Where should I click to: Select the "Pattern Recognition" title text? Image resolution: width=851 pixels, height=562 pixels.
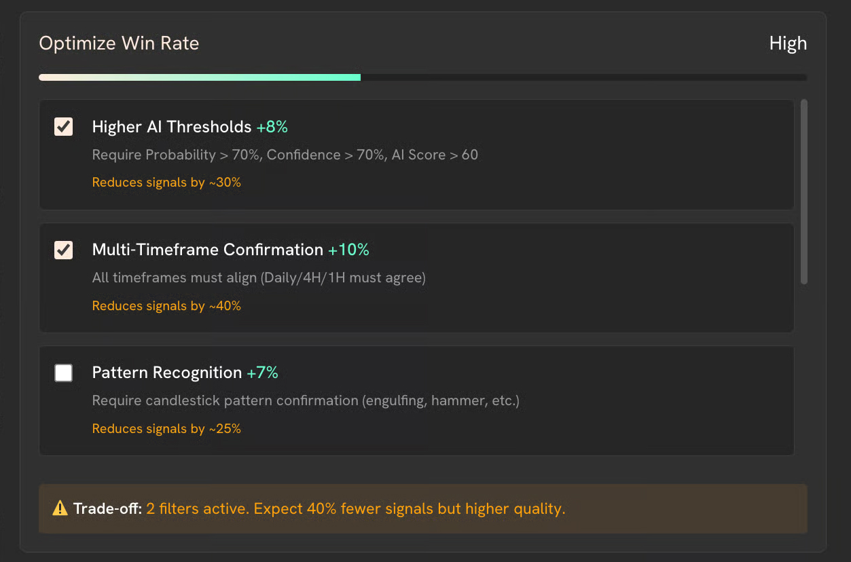click(167, 373)
